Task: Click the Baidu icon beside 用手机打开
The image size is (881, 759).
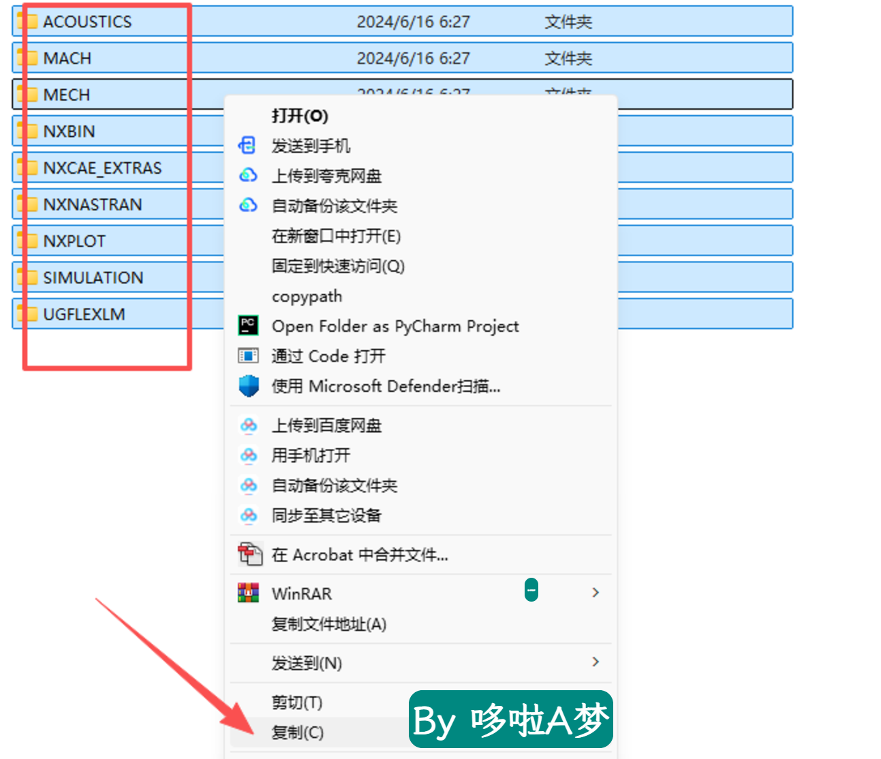Action: (249, 455)
